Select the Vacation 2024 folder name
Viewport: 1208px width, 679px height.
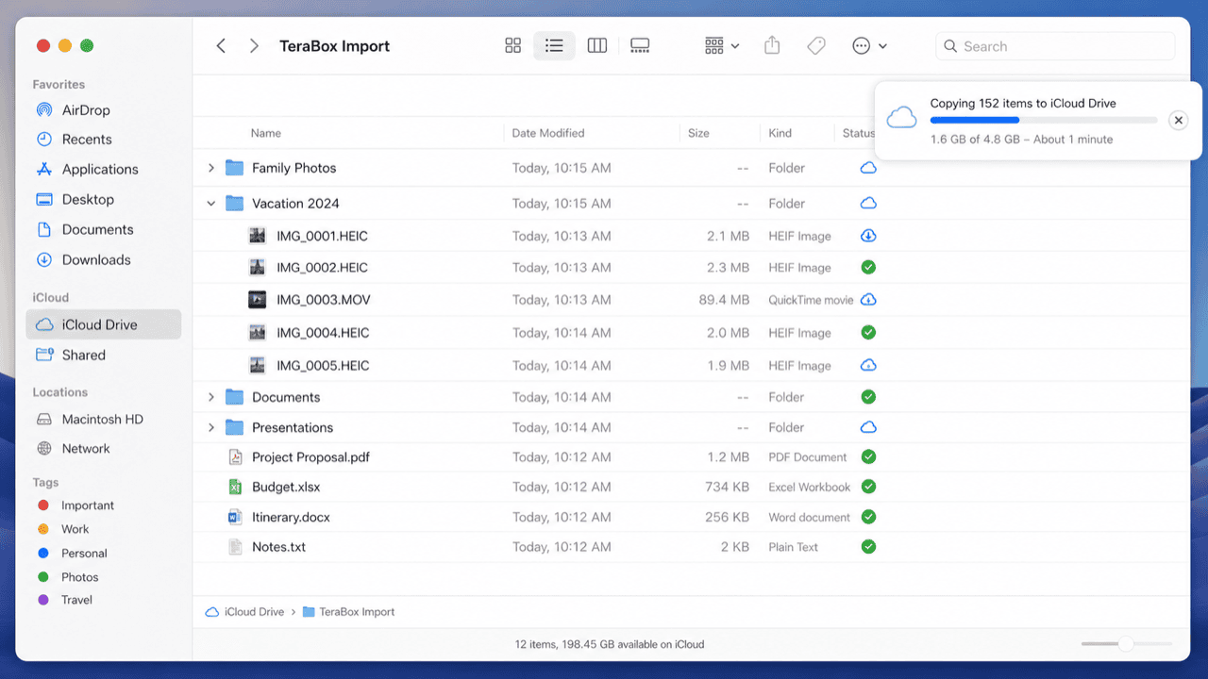coord(295,203)
